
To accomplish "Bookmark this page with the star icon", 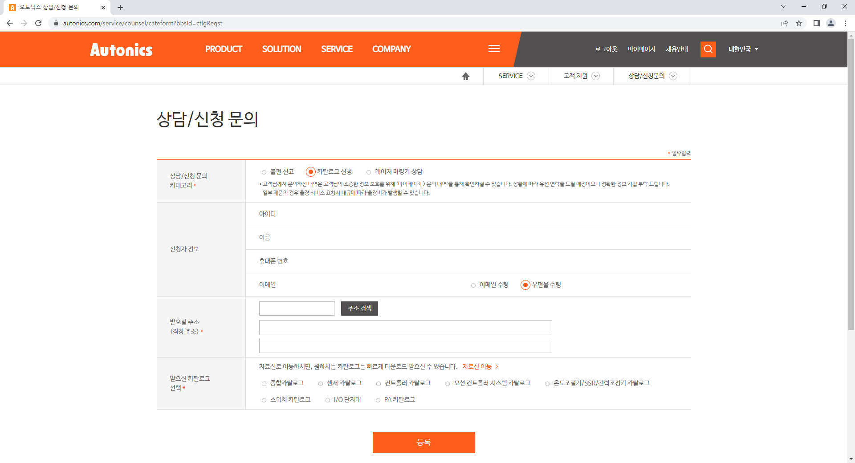I will coord(799,23).
